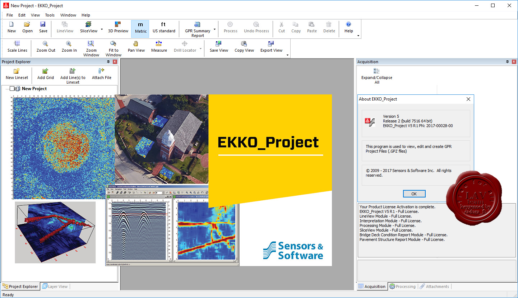Select the Drill Locator tool
Image resolution: width=518 pixels, height=298 pixels.
coord(185,46)
